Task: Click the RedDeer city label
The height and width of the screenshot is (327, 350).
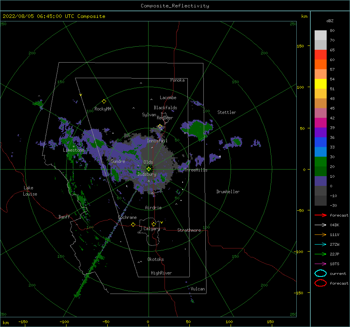Action: click(165, 118)
